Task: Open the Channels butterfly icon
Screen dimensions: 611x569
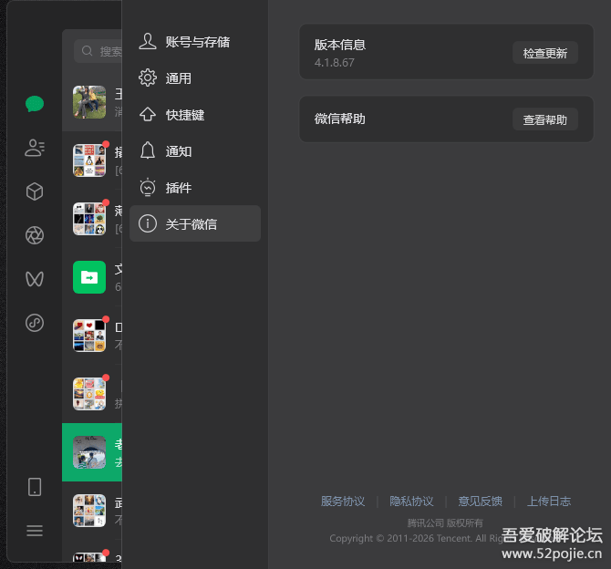Action: click(x=35, y=279)
